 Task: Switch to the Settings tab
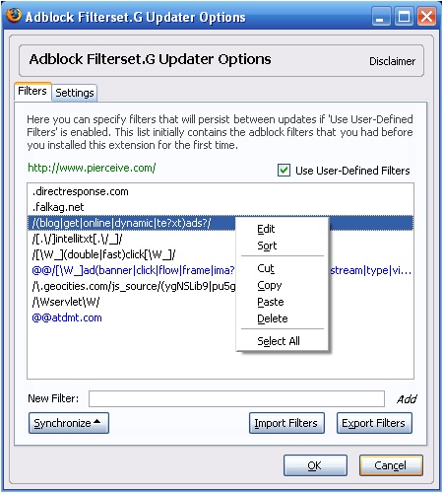click(x=75, y=93)
